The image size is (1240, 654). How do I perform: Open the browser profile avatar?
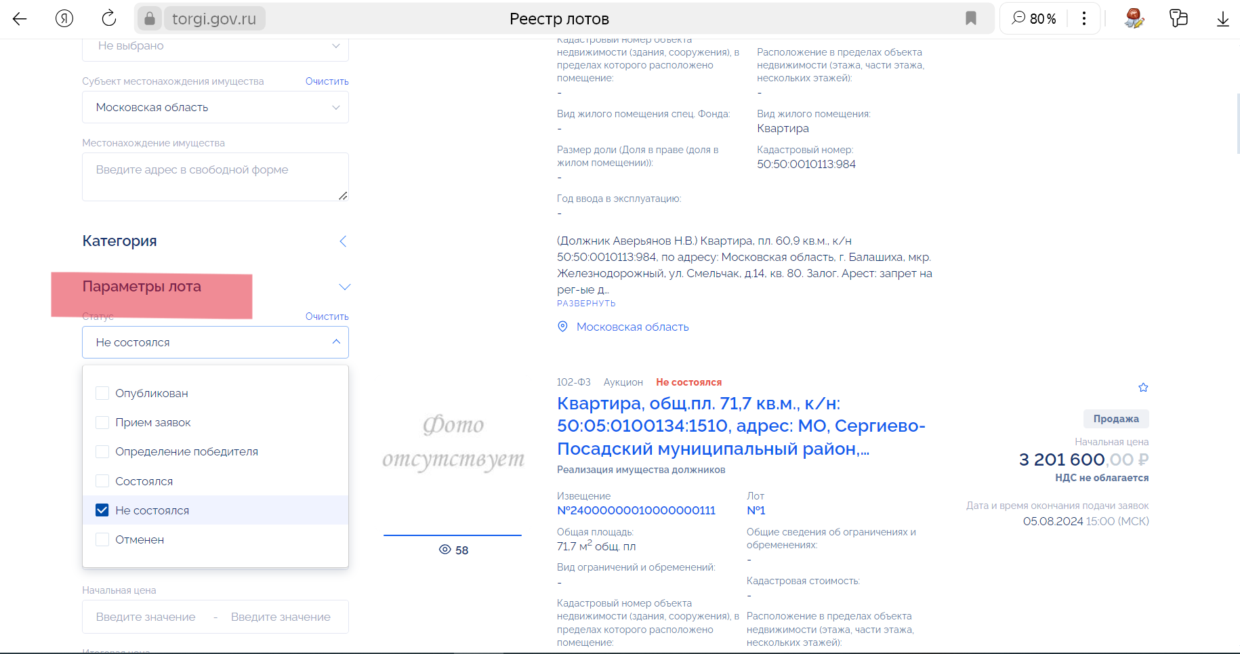(1134, 18)
